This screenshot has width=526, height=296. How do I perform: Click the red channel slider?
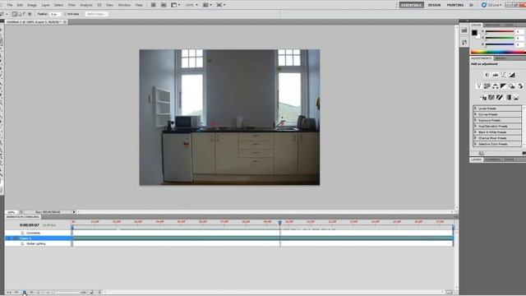[x=500, y=32]
